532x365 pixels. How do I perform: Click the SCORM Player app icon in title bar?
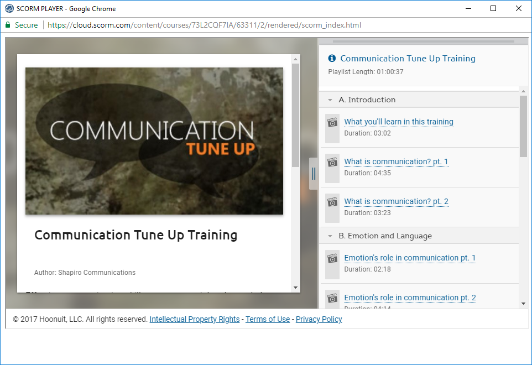click(x=9, y=8)
